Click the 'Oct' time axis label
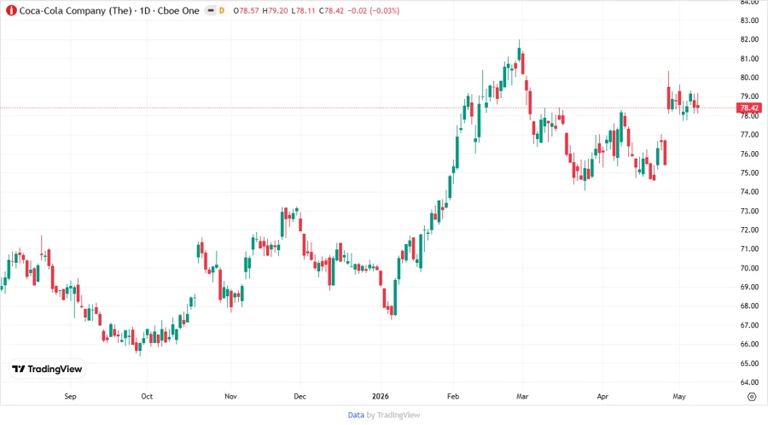This screenshot has height=425, width=768. coord(147,396)
